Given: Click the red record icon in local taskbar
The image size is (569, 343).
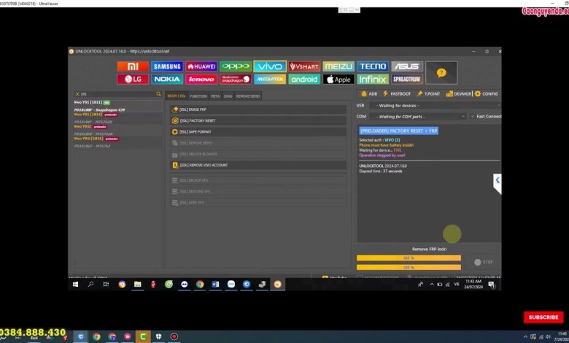Looking at the screenshot, I should 174,337.
